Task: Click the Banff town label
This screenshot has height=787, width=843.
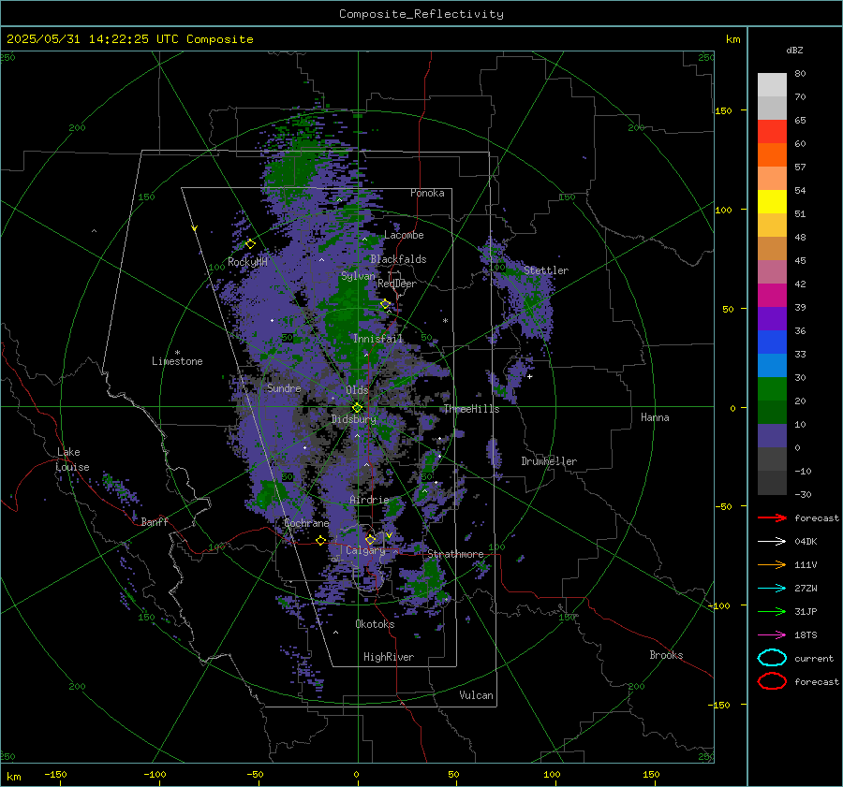Action: pyautogui.click(x=155, y=521)
